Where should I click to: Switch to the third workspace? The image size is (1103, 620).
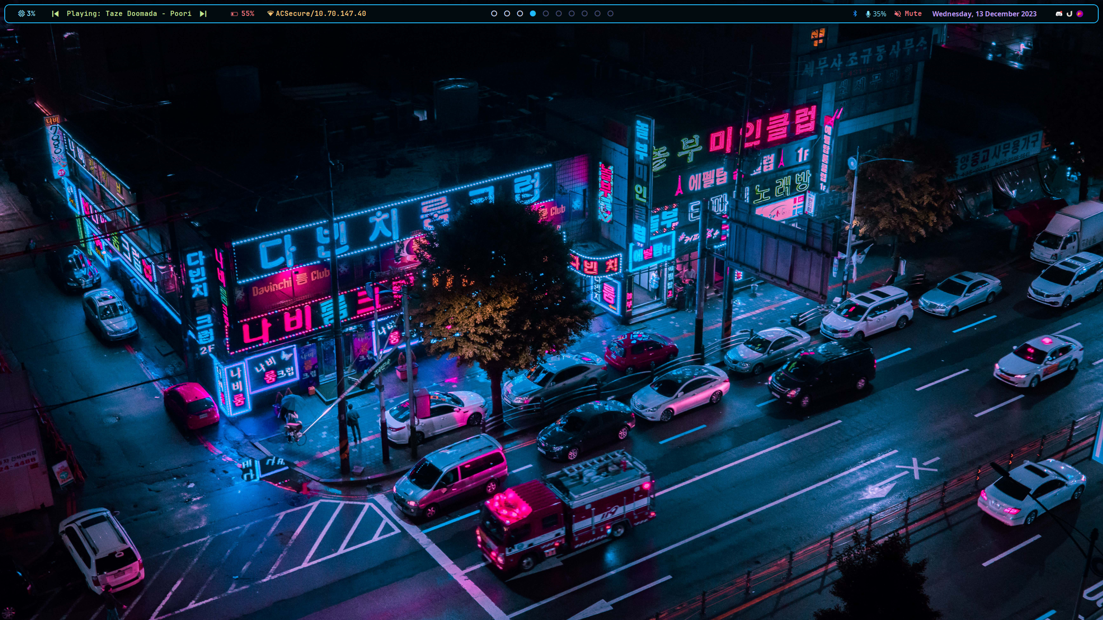point(520,14)
